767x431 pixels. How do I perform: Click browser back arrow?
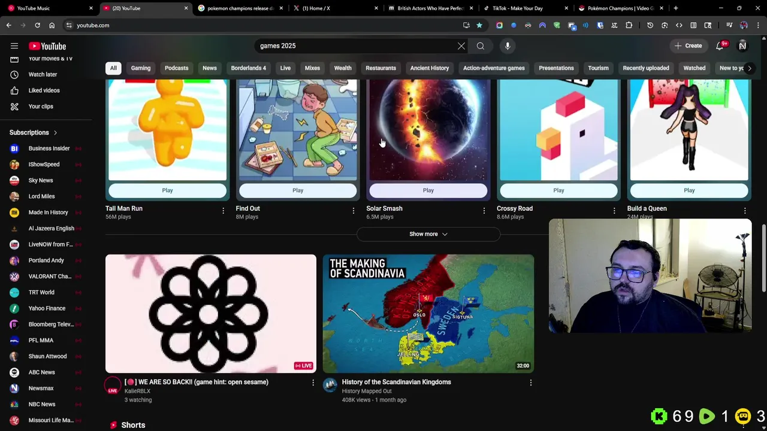8,25
